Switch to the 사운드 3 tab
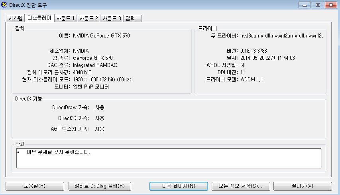 click(x=112, y=19)
